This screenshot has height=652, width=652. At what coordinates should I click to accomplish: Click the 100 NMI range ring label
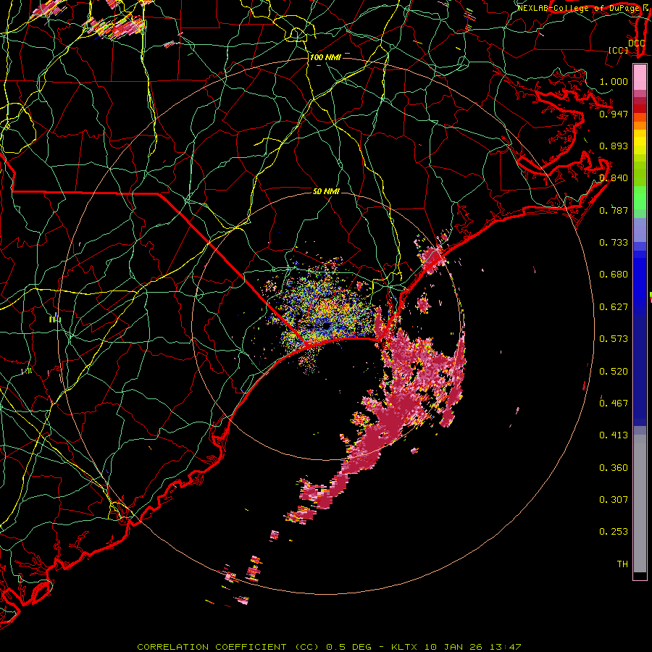click(x=325, y=57)
